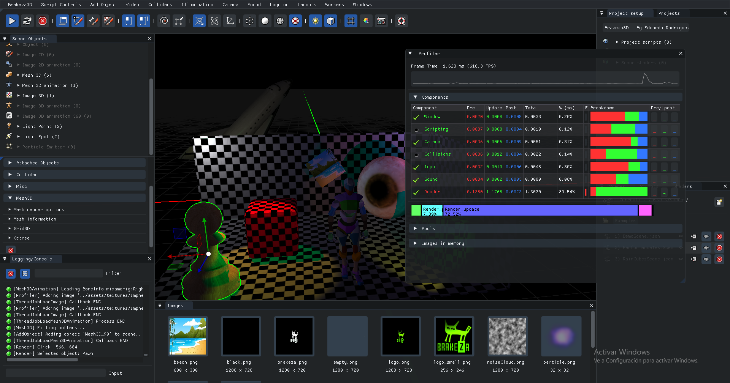This screenshot has width=730, height=383.
Task: Open the Illumination menu
Action: point(197,5)
